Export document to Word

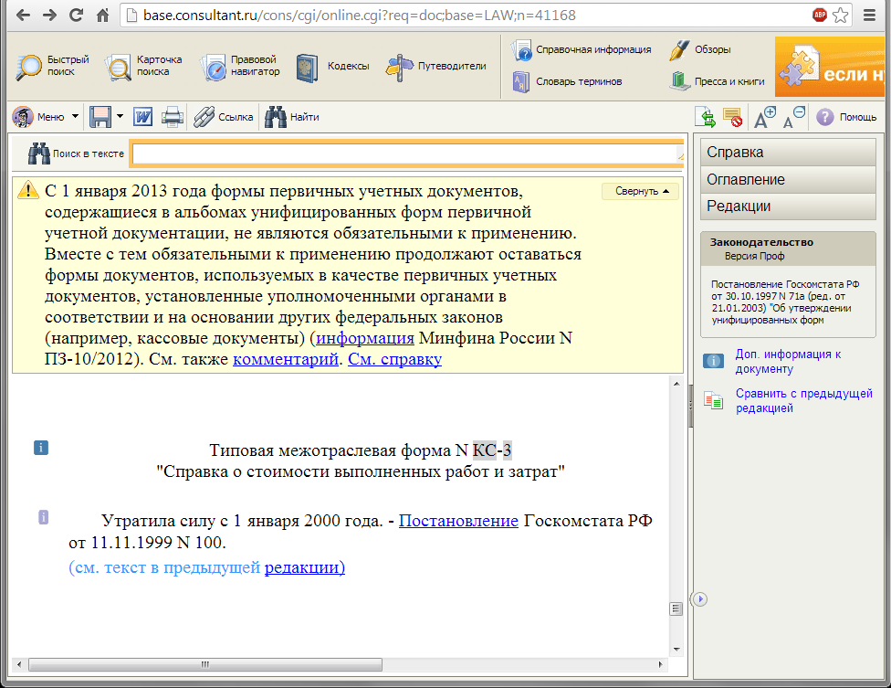[143, 117]
